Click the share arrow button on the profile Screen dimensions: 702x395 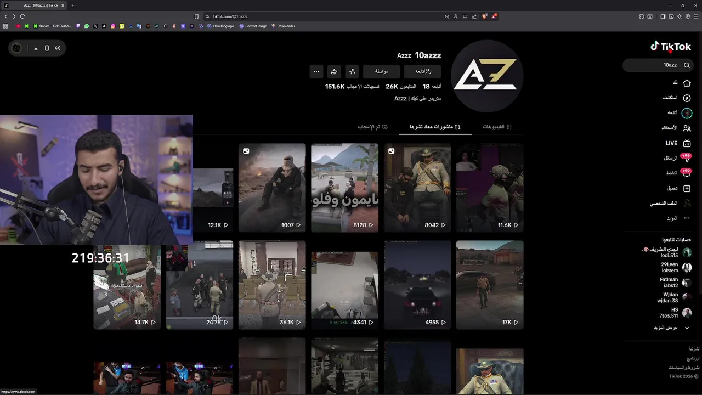point(334,71)
